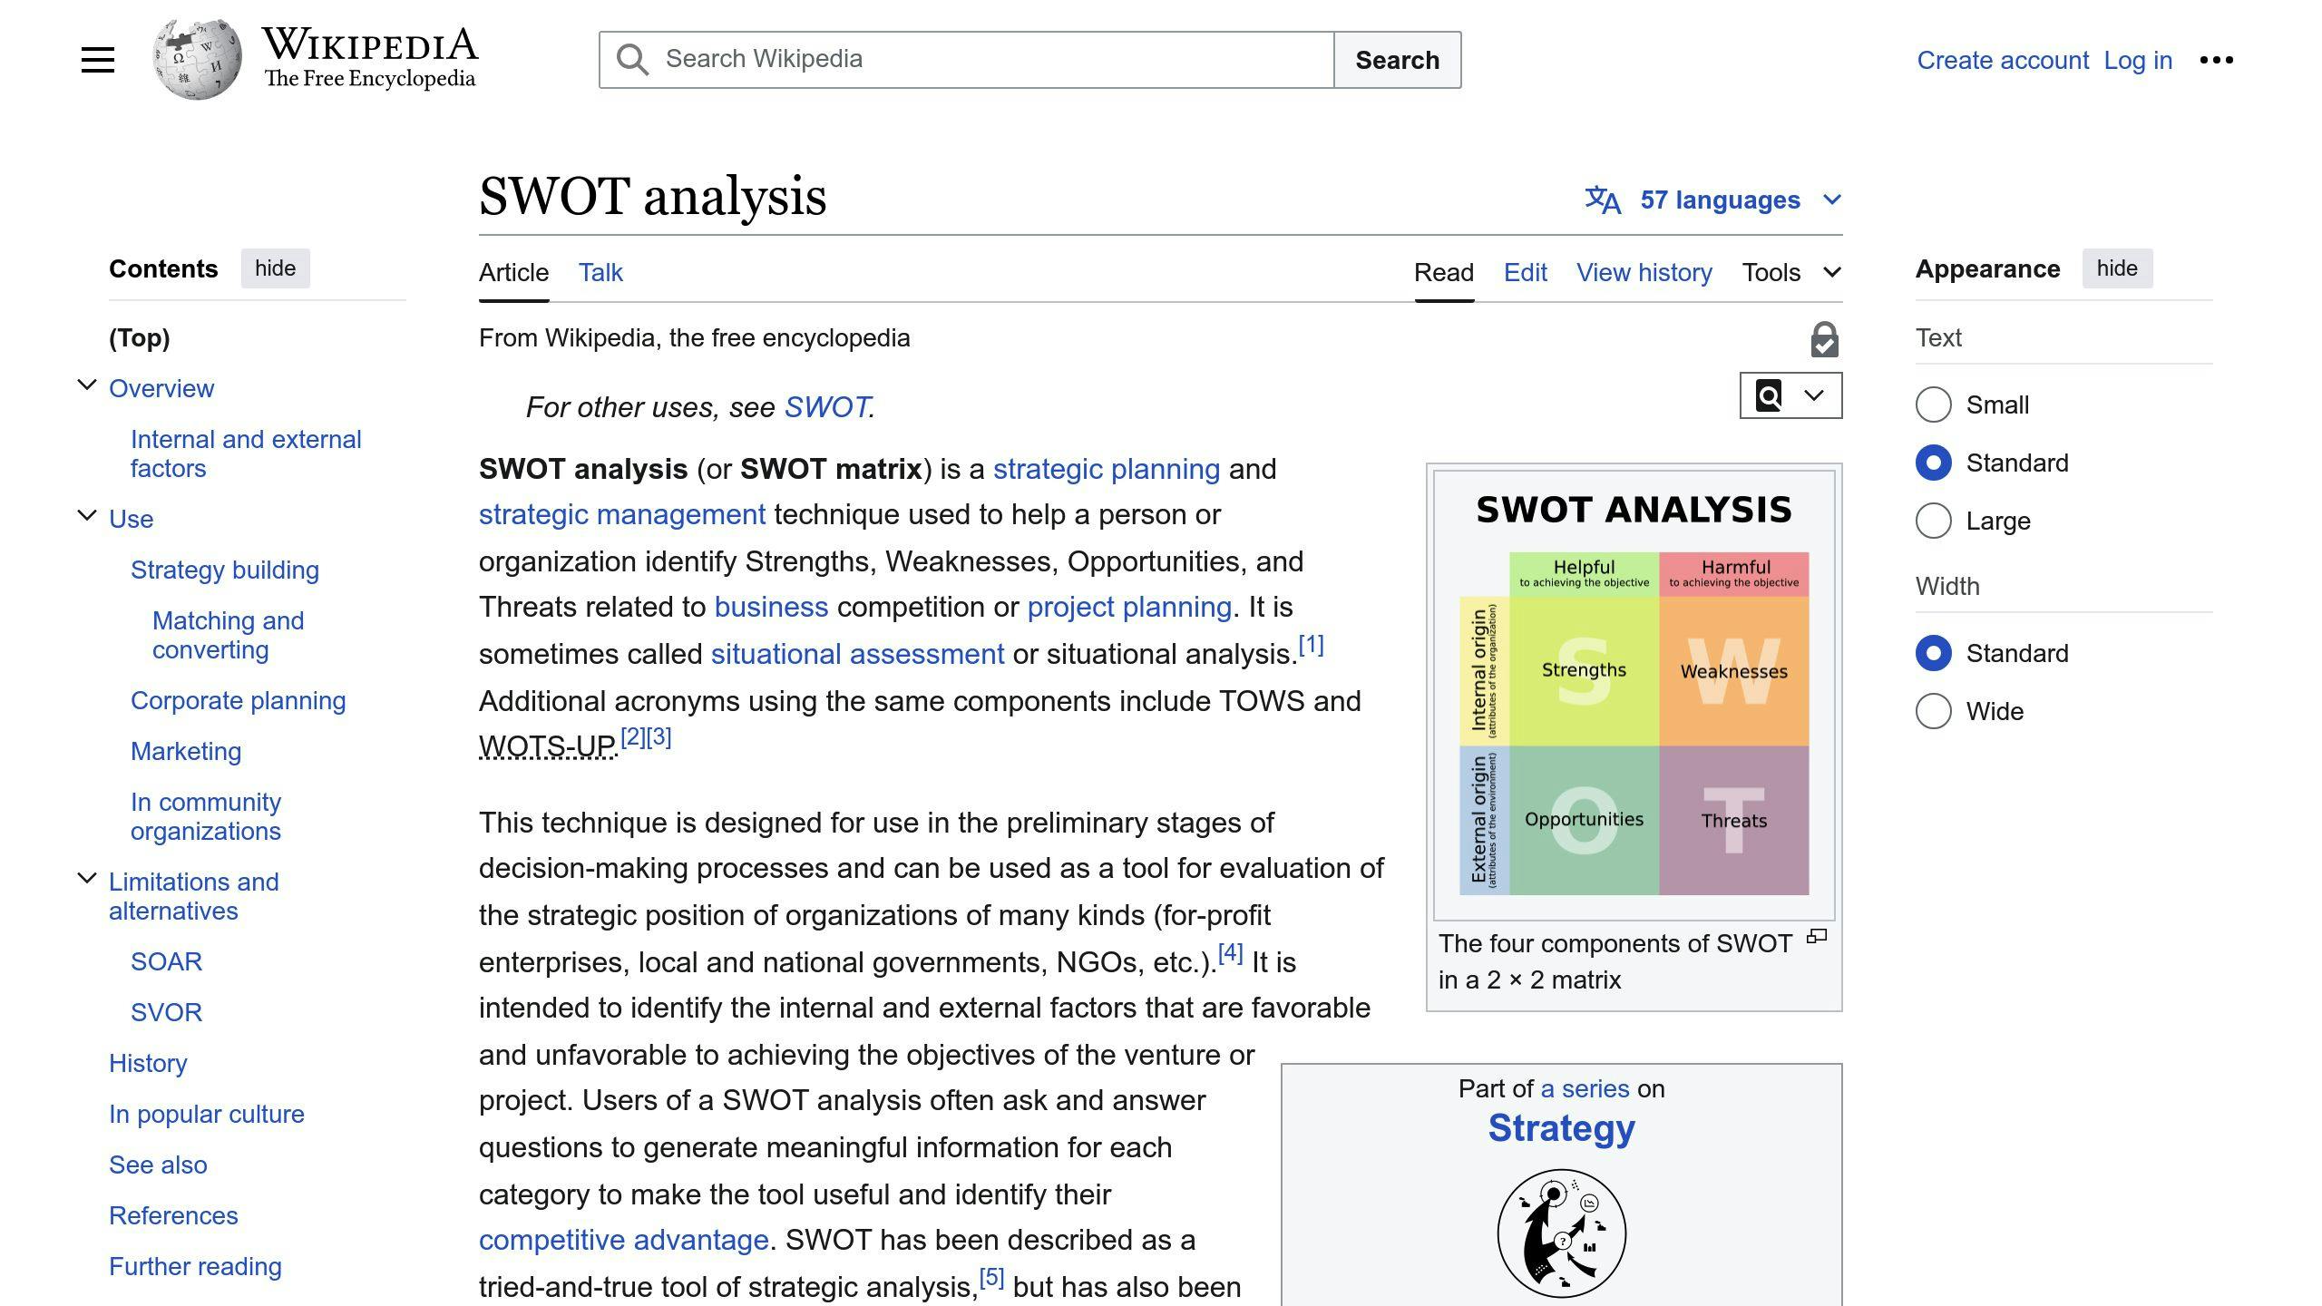Open the Edit tab
2322x1306 pixels.
(x=1526, y=272)
